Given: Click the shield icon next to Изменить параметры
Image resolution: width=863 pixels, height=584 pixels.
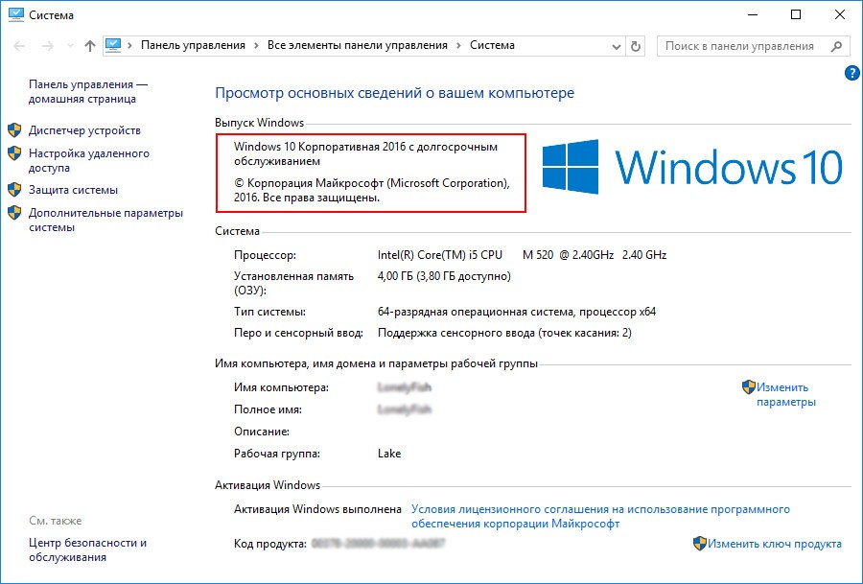Looking at the screenshot, I should click(x=749, y=387).
